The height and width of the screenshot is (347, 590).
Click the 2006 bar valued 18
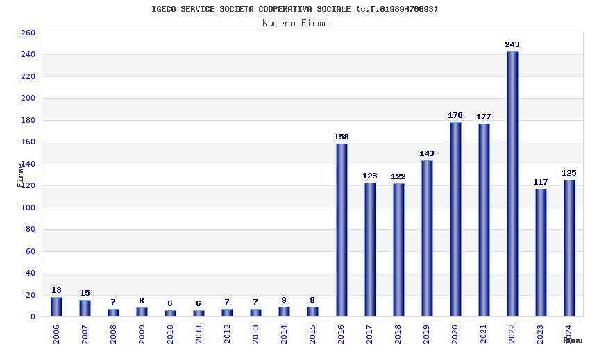[56, 307]
